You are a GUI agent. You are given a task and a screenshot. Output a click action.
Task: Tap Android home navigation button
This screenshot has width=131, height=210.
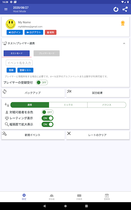tap(65, 206)
